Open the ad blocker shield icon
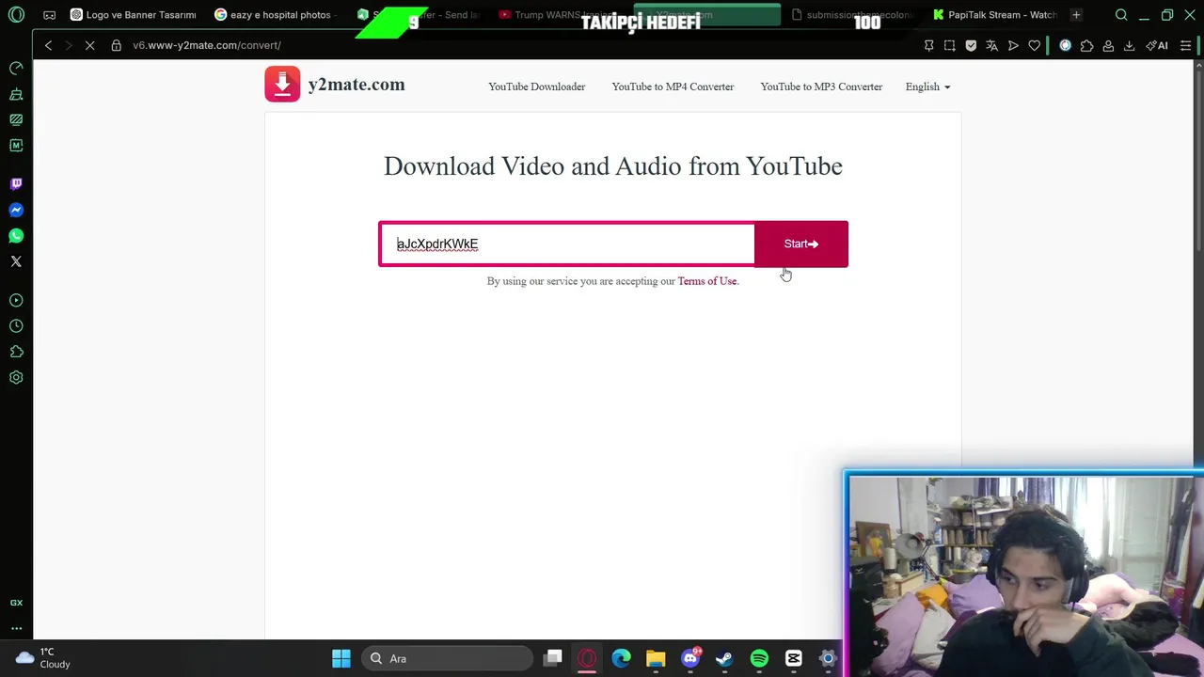Viewport: 1204px width, 677px height. coord(971,45)
